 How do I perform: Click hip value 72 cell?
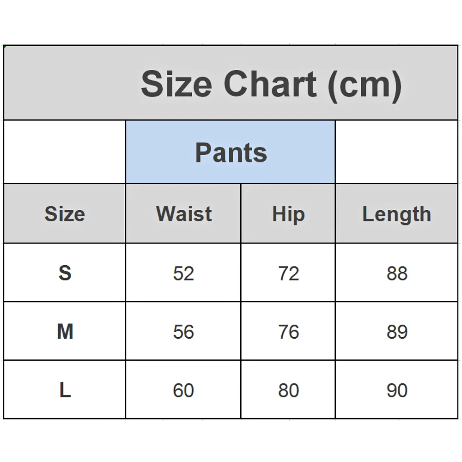288,273
